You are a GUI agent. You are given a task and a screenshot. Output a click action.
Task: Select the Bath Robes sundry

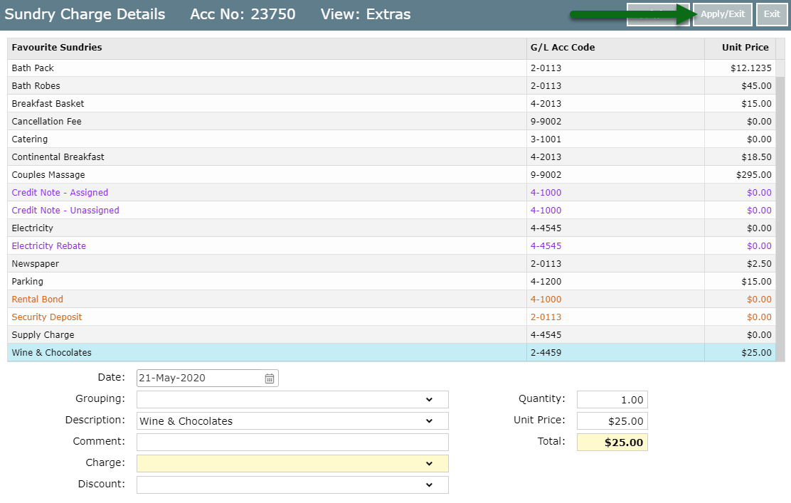pos(391,86)
